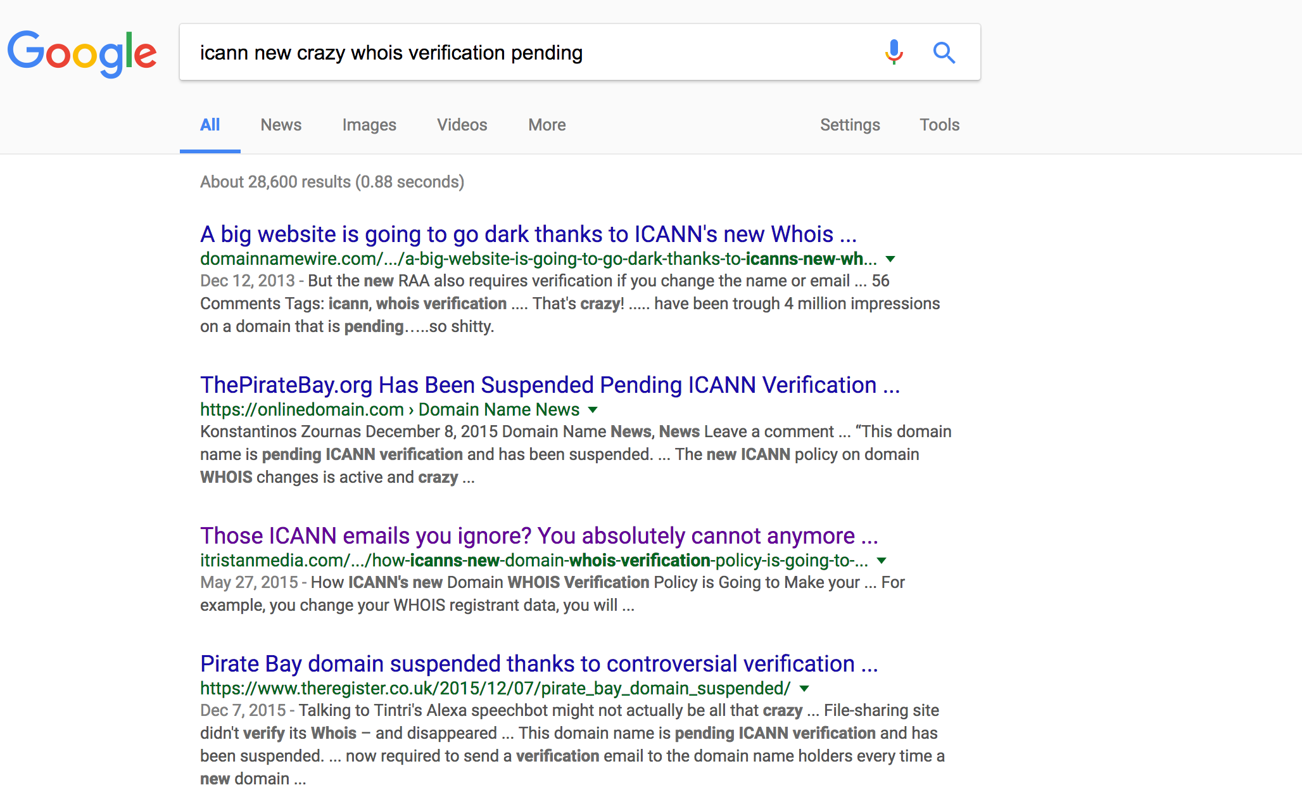Switch to the Videos tab
The height and width of the screenshot is (811, 1302).
click(x=462, y=125)
